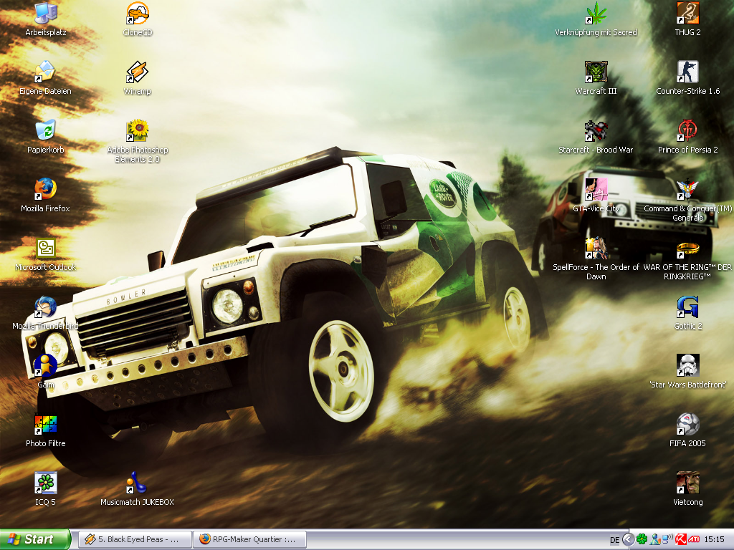Select the Prince of Persia 2 icon
734x550 pixels.
(687, 131)
